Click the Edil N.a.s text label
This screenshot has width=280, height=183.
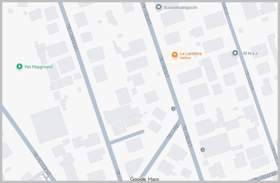(249, 53)
